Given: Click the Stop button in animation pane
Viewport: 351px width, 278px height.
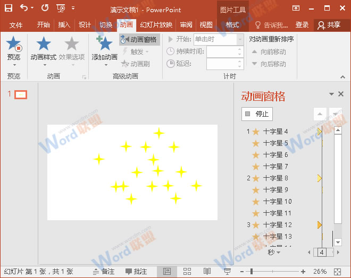Looking at the screenshot, I should pyautogui.click(x=257, y=114).
